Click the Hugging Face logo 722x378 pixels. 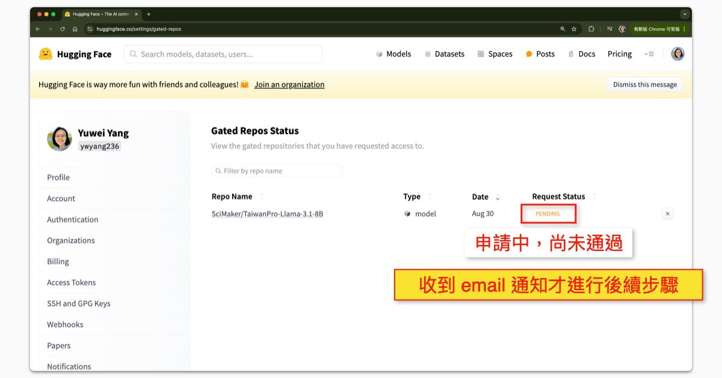click(x=75, y=54)
